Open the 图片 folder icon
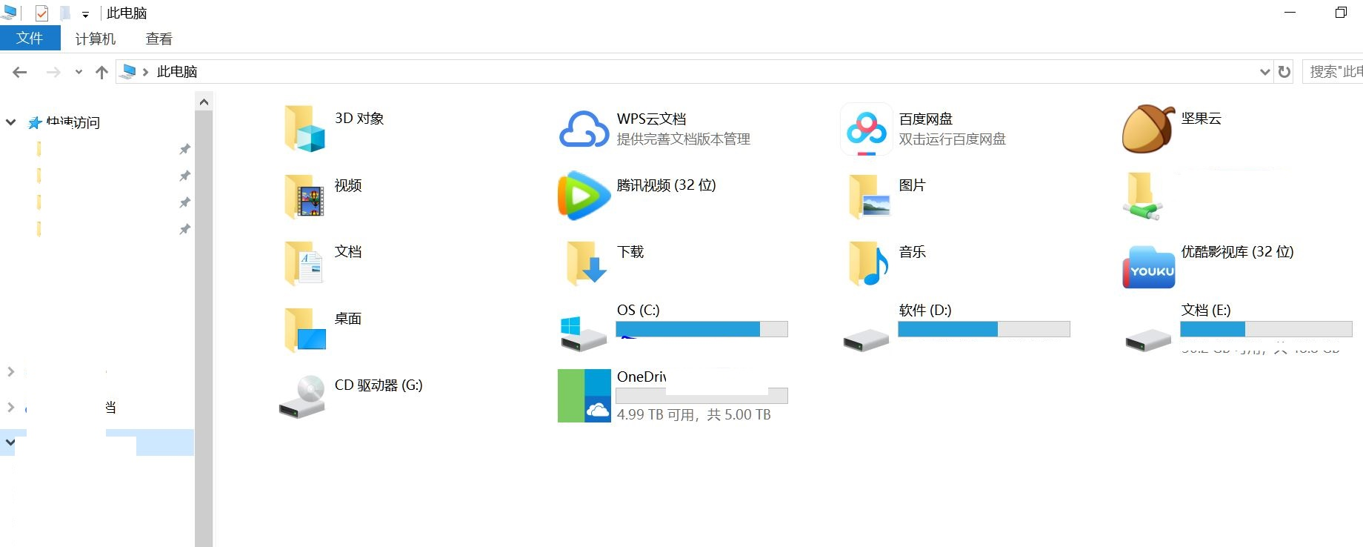This screenshot has height=547, width=1363. (x=869, y=196)
